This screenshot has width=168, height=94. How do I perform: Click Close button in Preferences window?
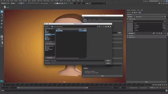pyautogui.click(x=102, y=76)
